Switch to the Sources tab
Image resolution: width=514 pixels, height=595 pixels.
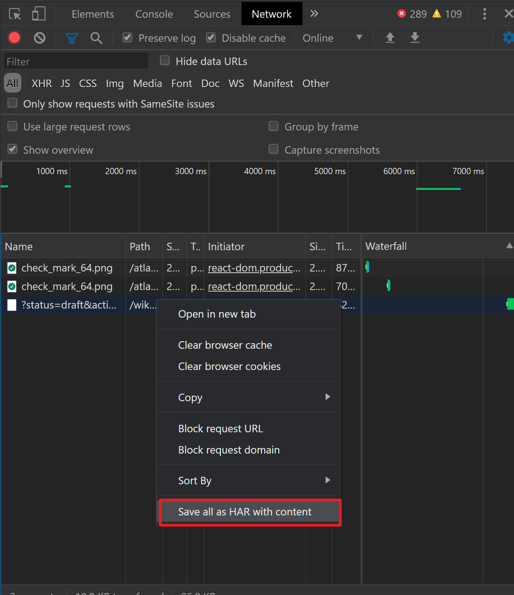[x=212, y=14]
